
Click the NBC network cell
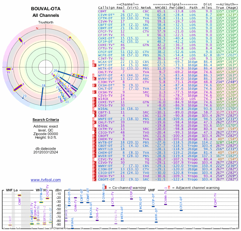pyautogui.click(x=146, y=65)
